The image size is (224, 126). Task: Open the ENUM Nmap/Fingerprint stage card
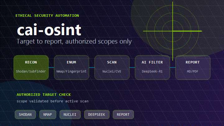click(x=72, y=68)
